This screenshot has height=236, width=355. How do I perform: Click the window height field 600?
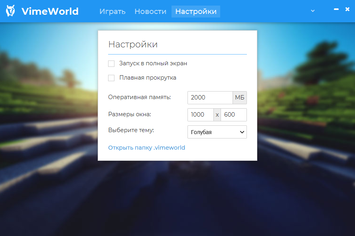point(234,115)
